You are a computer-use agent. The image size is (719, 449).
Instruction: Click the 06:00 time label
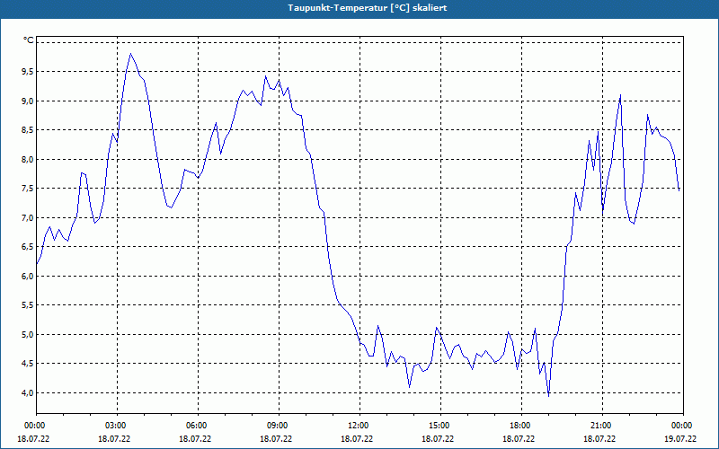click(x=198, y=425)
